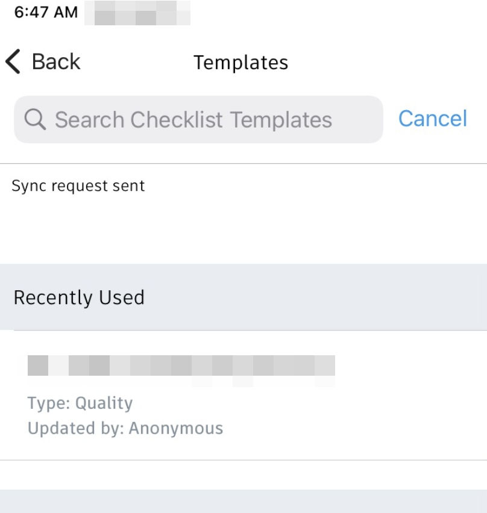Focus the Search Checklist Templates field
Viewport: 487px width, 513px height.
(x=199, y=120)
